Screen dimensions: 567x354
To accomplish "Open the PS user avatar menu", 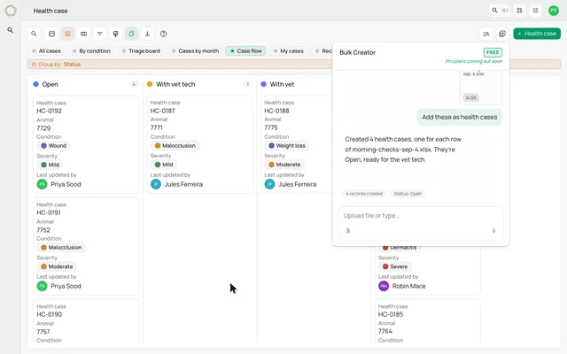I will [554, 11].
